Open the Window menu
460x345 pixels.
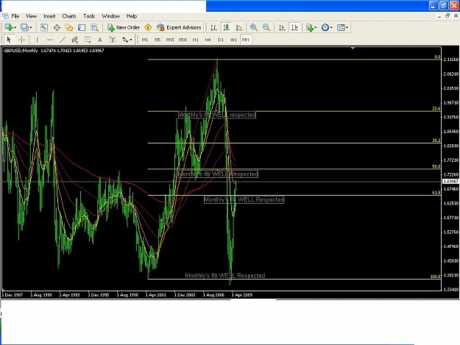coord(110,16)
